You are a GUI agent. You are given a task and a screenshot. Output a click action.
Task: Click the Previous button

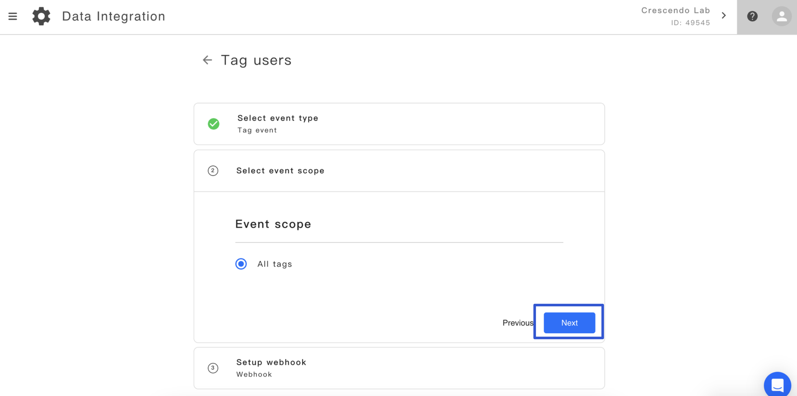(518, 323)
